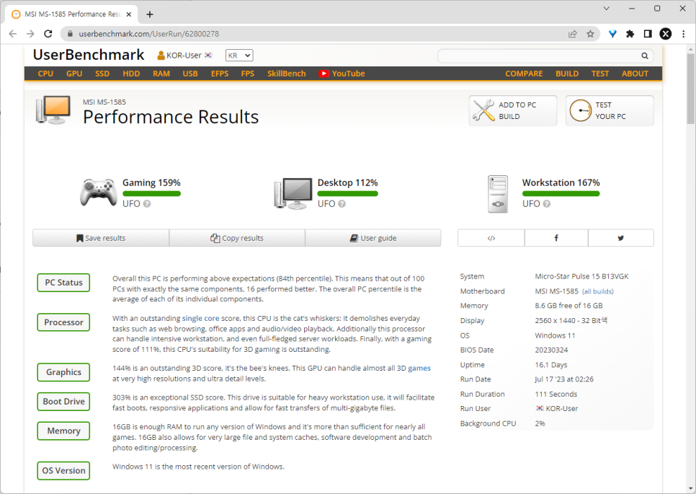Open the TEST menu item
Screen dimensions: 696x494
pyautogui.click(x=599, y=74)
